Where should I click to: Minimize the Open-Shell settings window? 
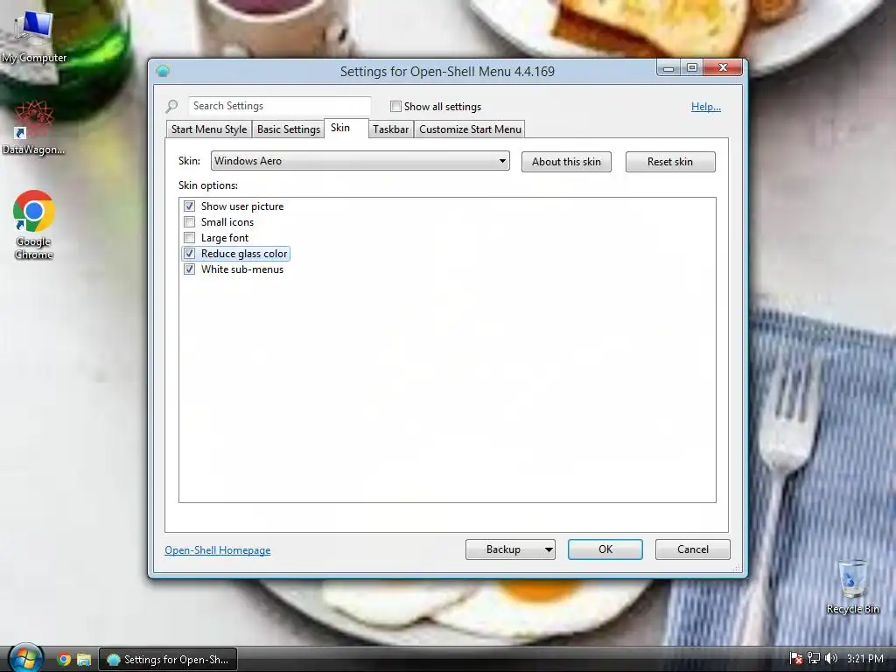(x=668, y=67)
